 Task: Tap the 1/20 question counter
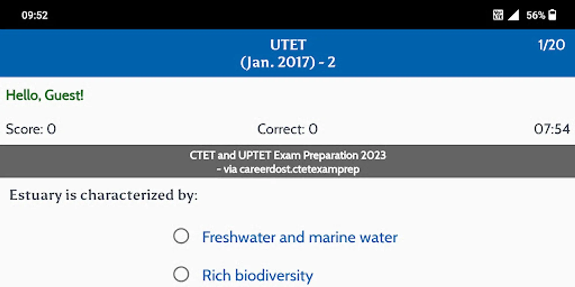pos(551,45)
